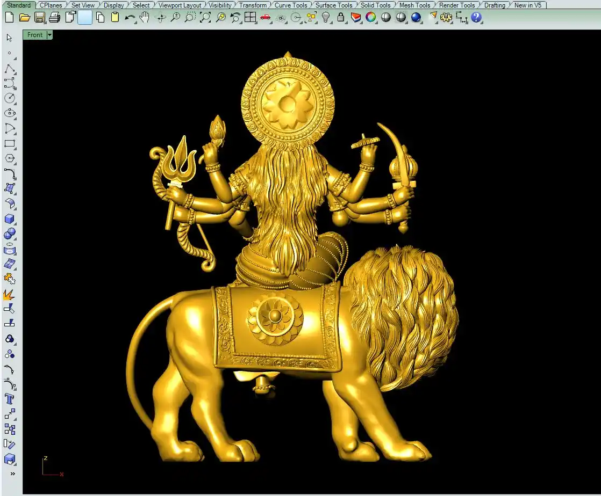
Task: Click the Undo arrow icon
Action: click(x=130, y=17)
